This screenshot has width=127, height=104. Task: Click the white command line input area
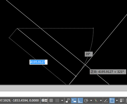point(63,94)
